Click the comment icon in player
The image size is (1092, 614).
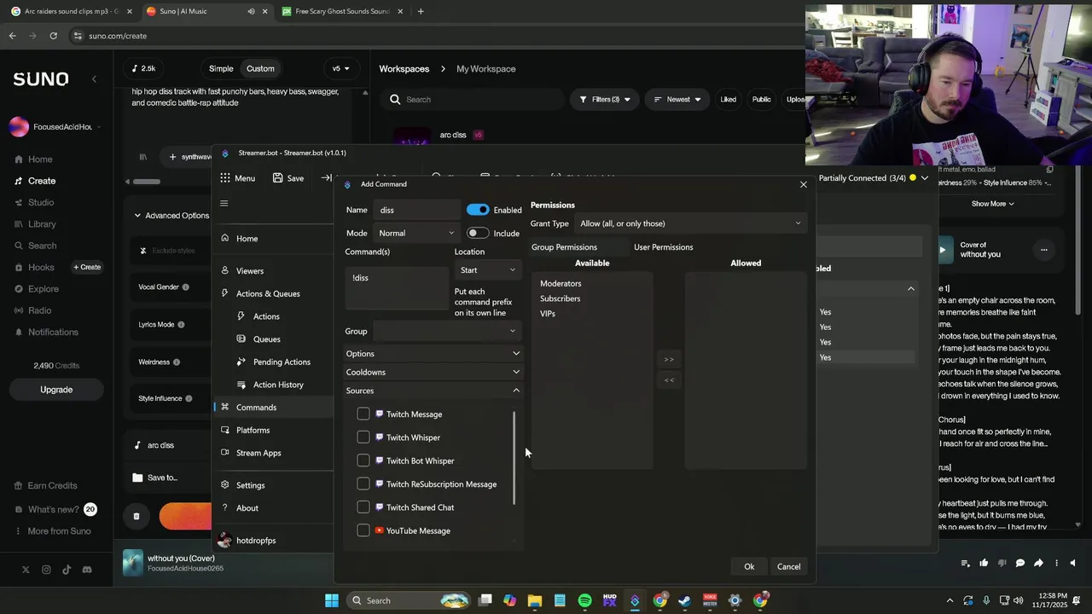(1019, 563)
